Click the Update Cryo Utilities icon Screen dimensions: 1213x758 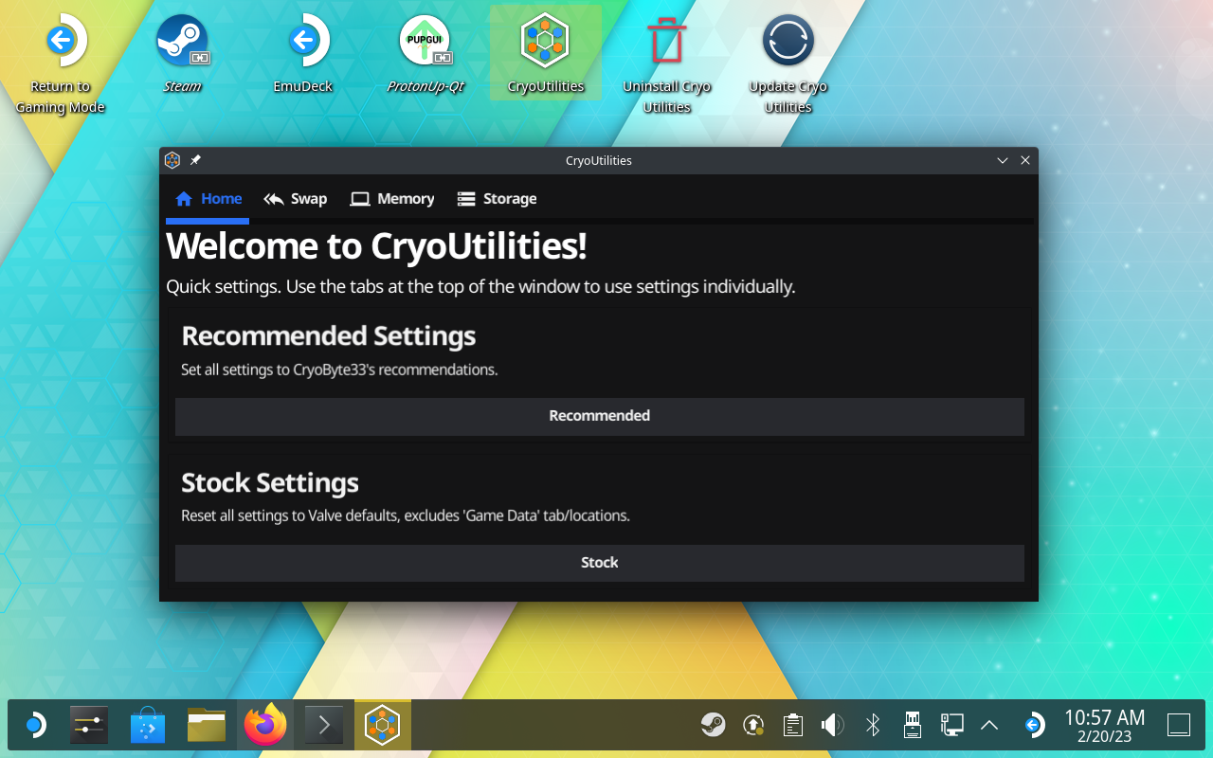click(x=788, y=43)
